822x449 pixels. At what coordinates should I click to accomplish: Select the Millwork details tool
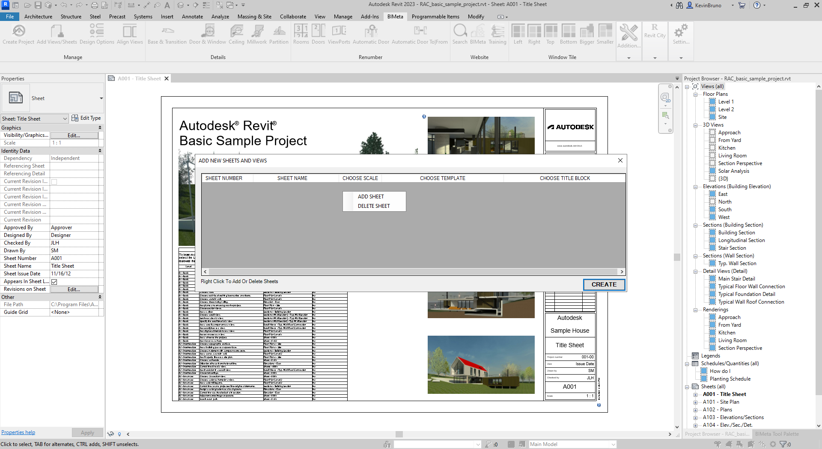pyautogui.click(x=257, y=34)
